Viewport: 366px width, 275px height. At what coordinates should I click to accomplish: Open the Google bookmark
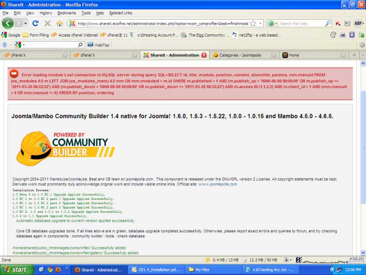point(11,35)
